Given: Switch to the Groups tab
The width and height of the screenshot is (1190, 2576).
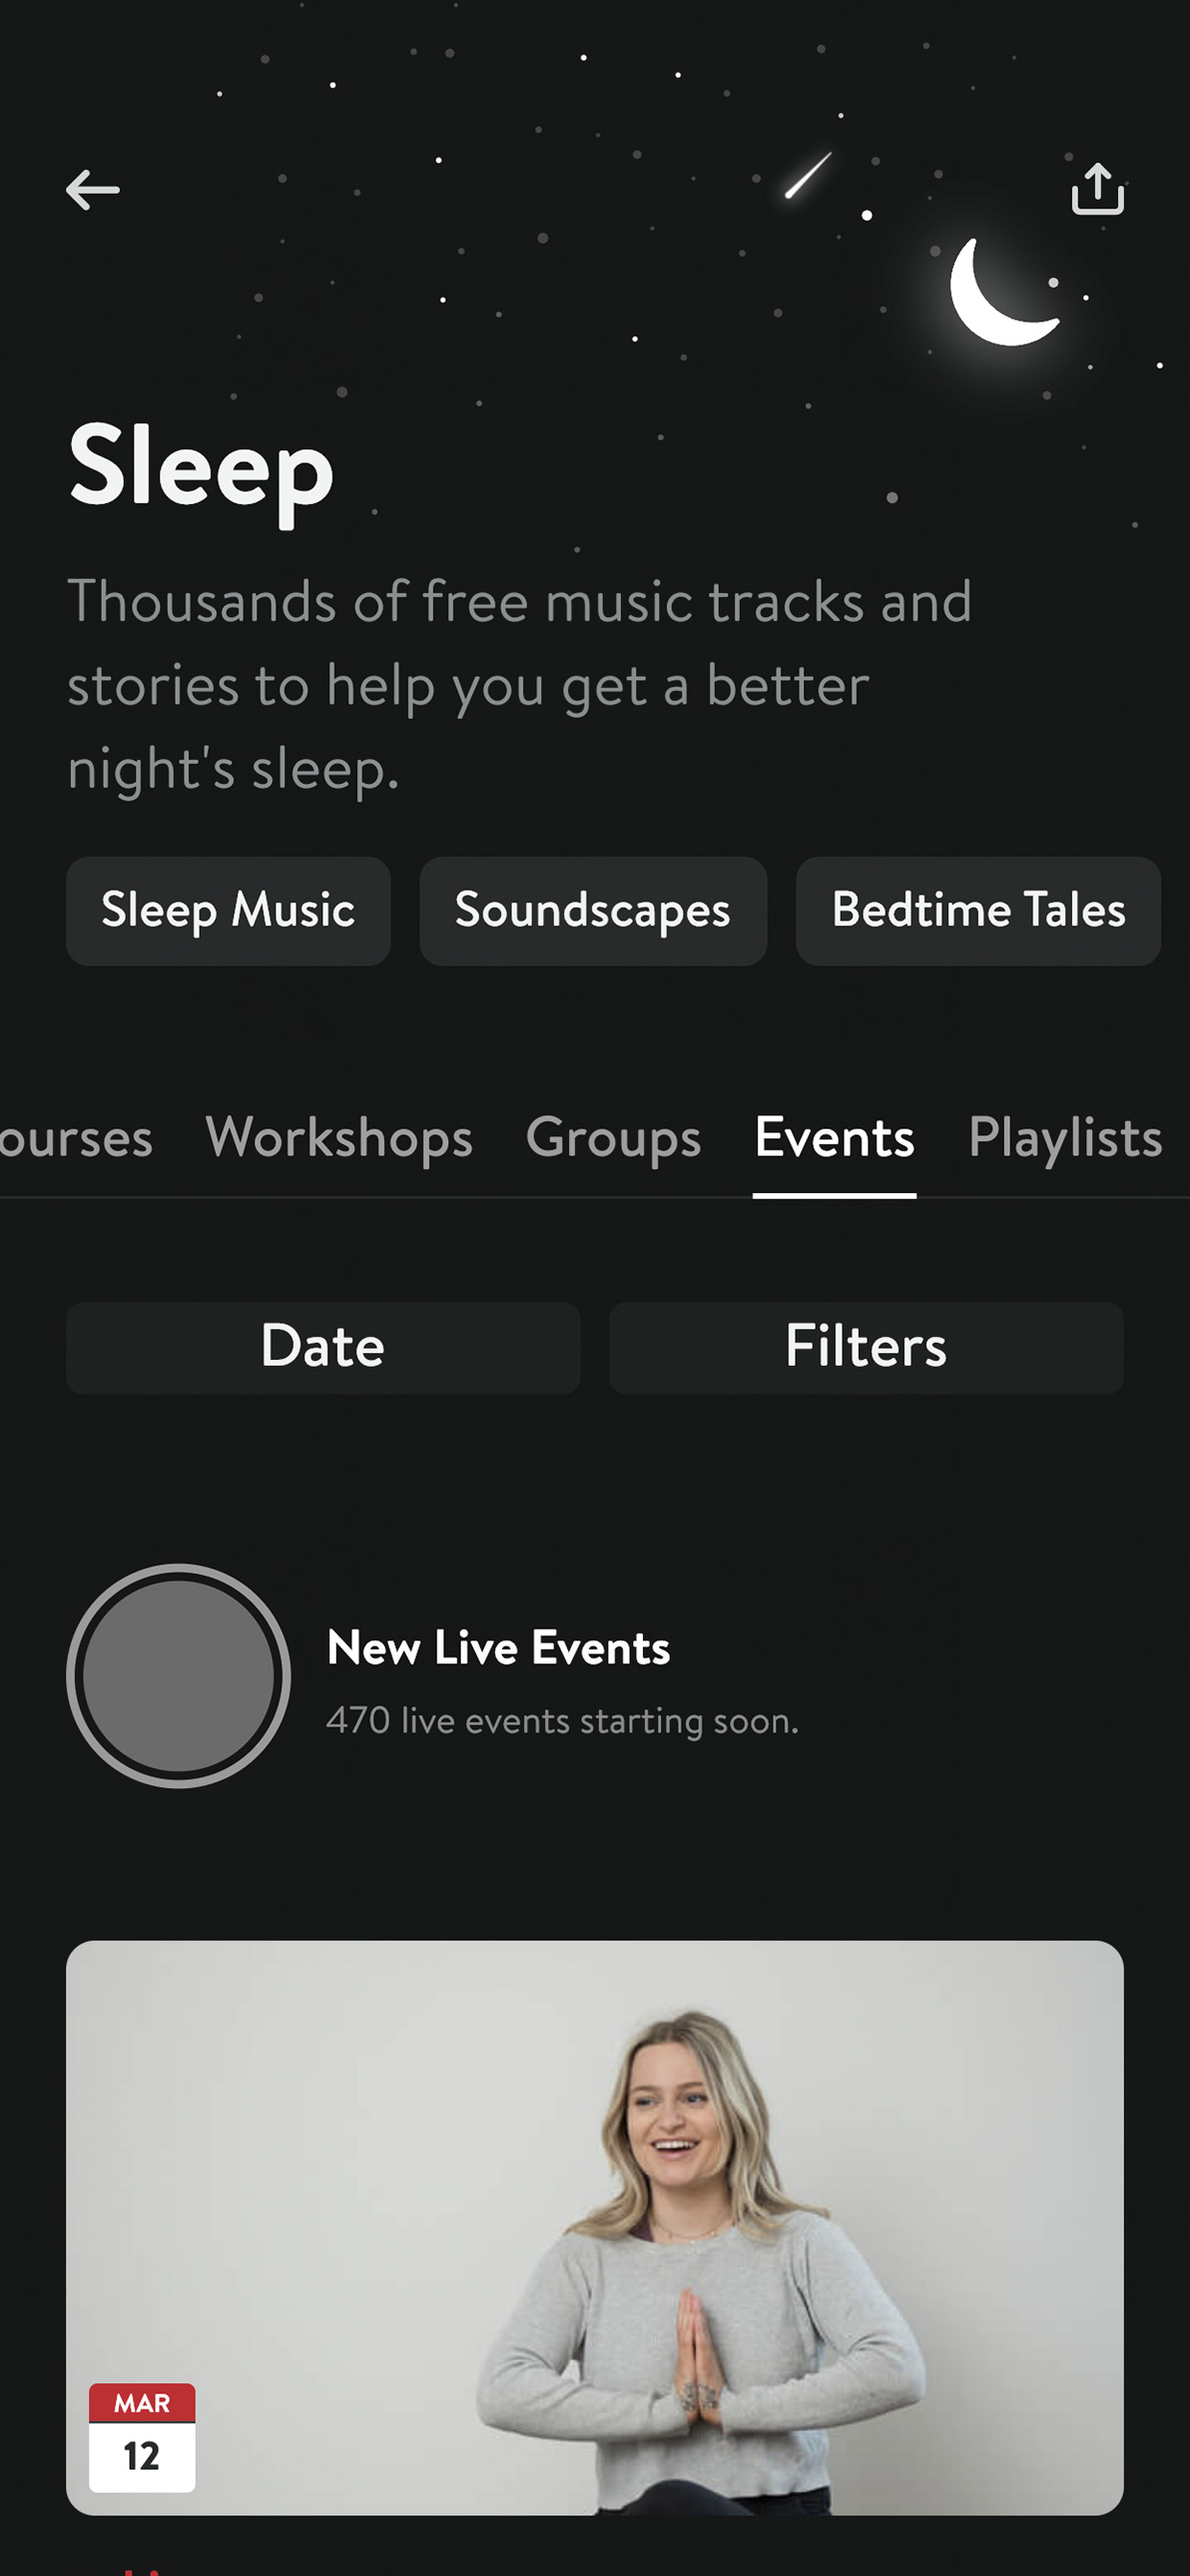Looking at the screenshot, I should point(613,1137).
